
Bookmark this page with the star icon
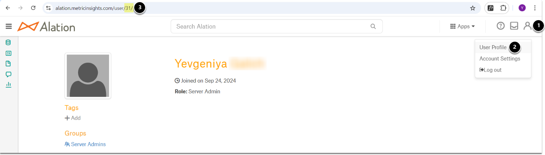(473, 8)
